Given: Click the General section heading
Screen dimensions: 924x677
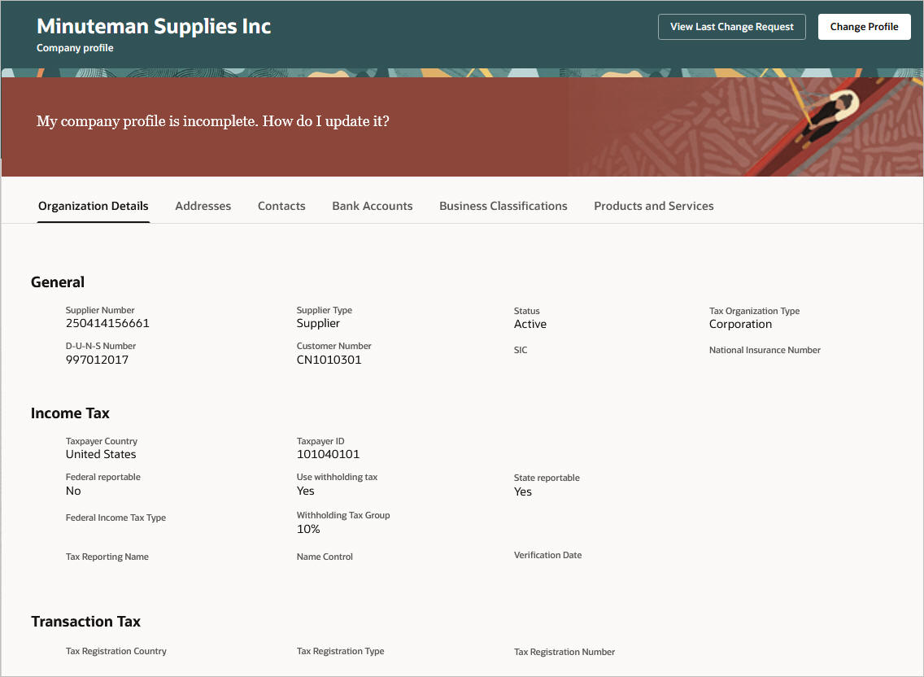Looking at the screenshot, I should pos(57,282).
